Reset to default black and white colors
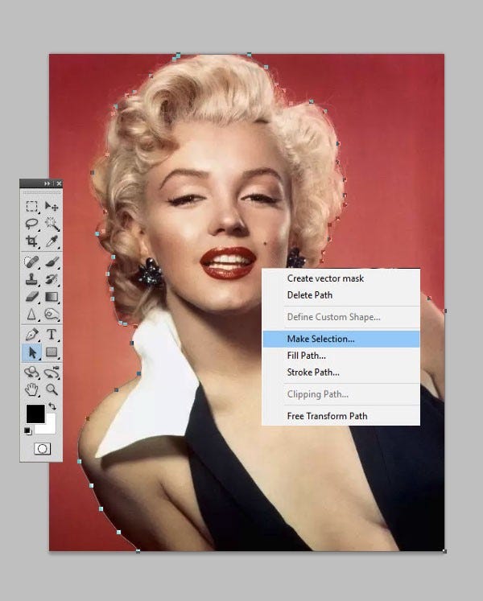The image size is (483, 601). pos(28,431)
